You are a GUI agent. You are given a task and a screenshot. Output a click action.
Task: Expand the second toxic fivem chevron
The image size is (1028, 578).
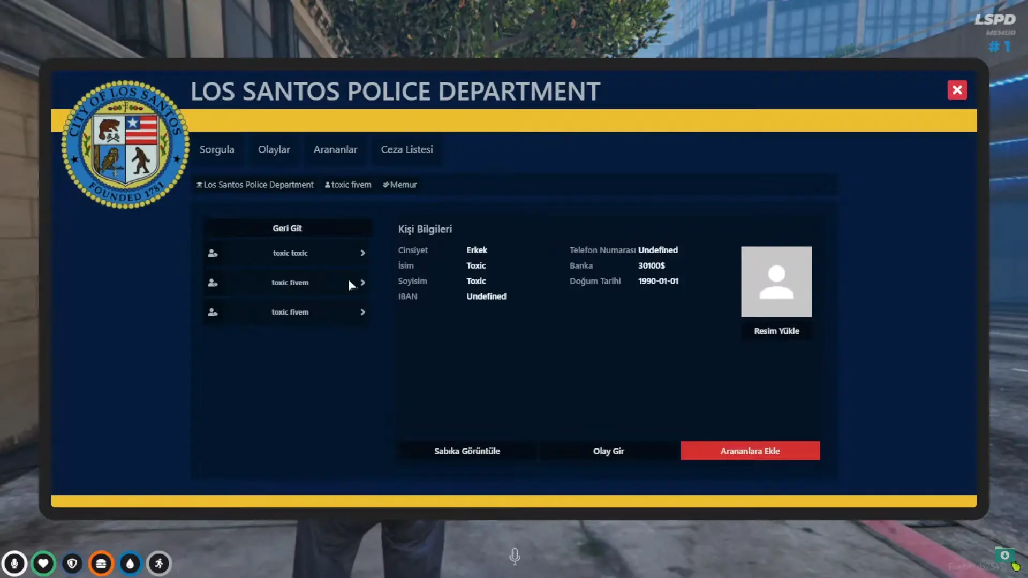[x=362, y=283]
